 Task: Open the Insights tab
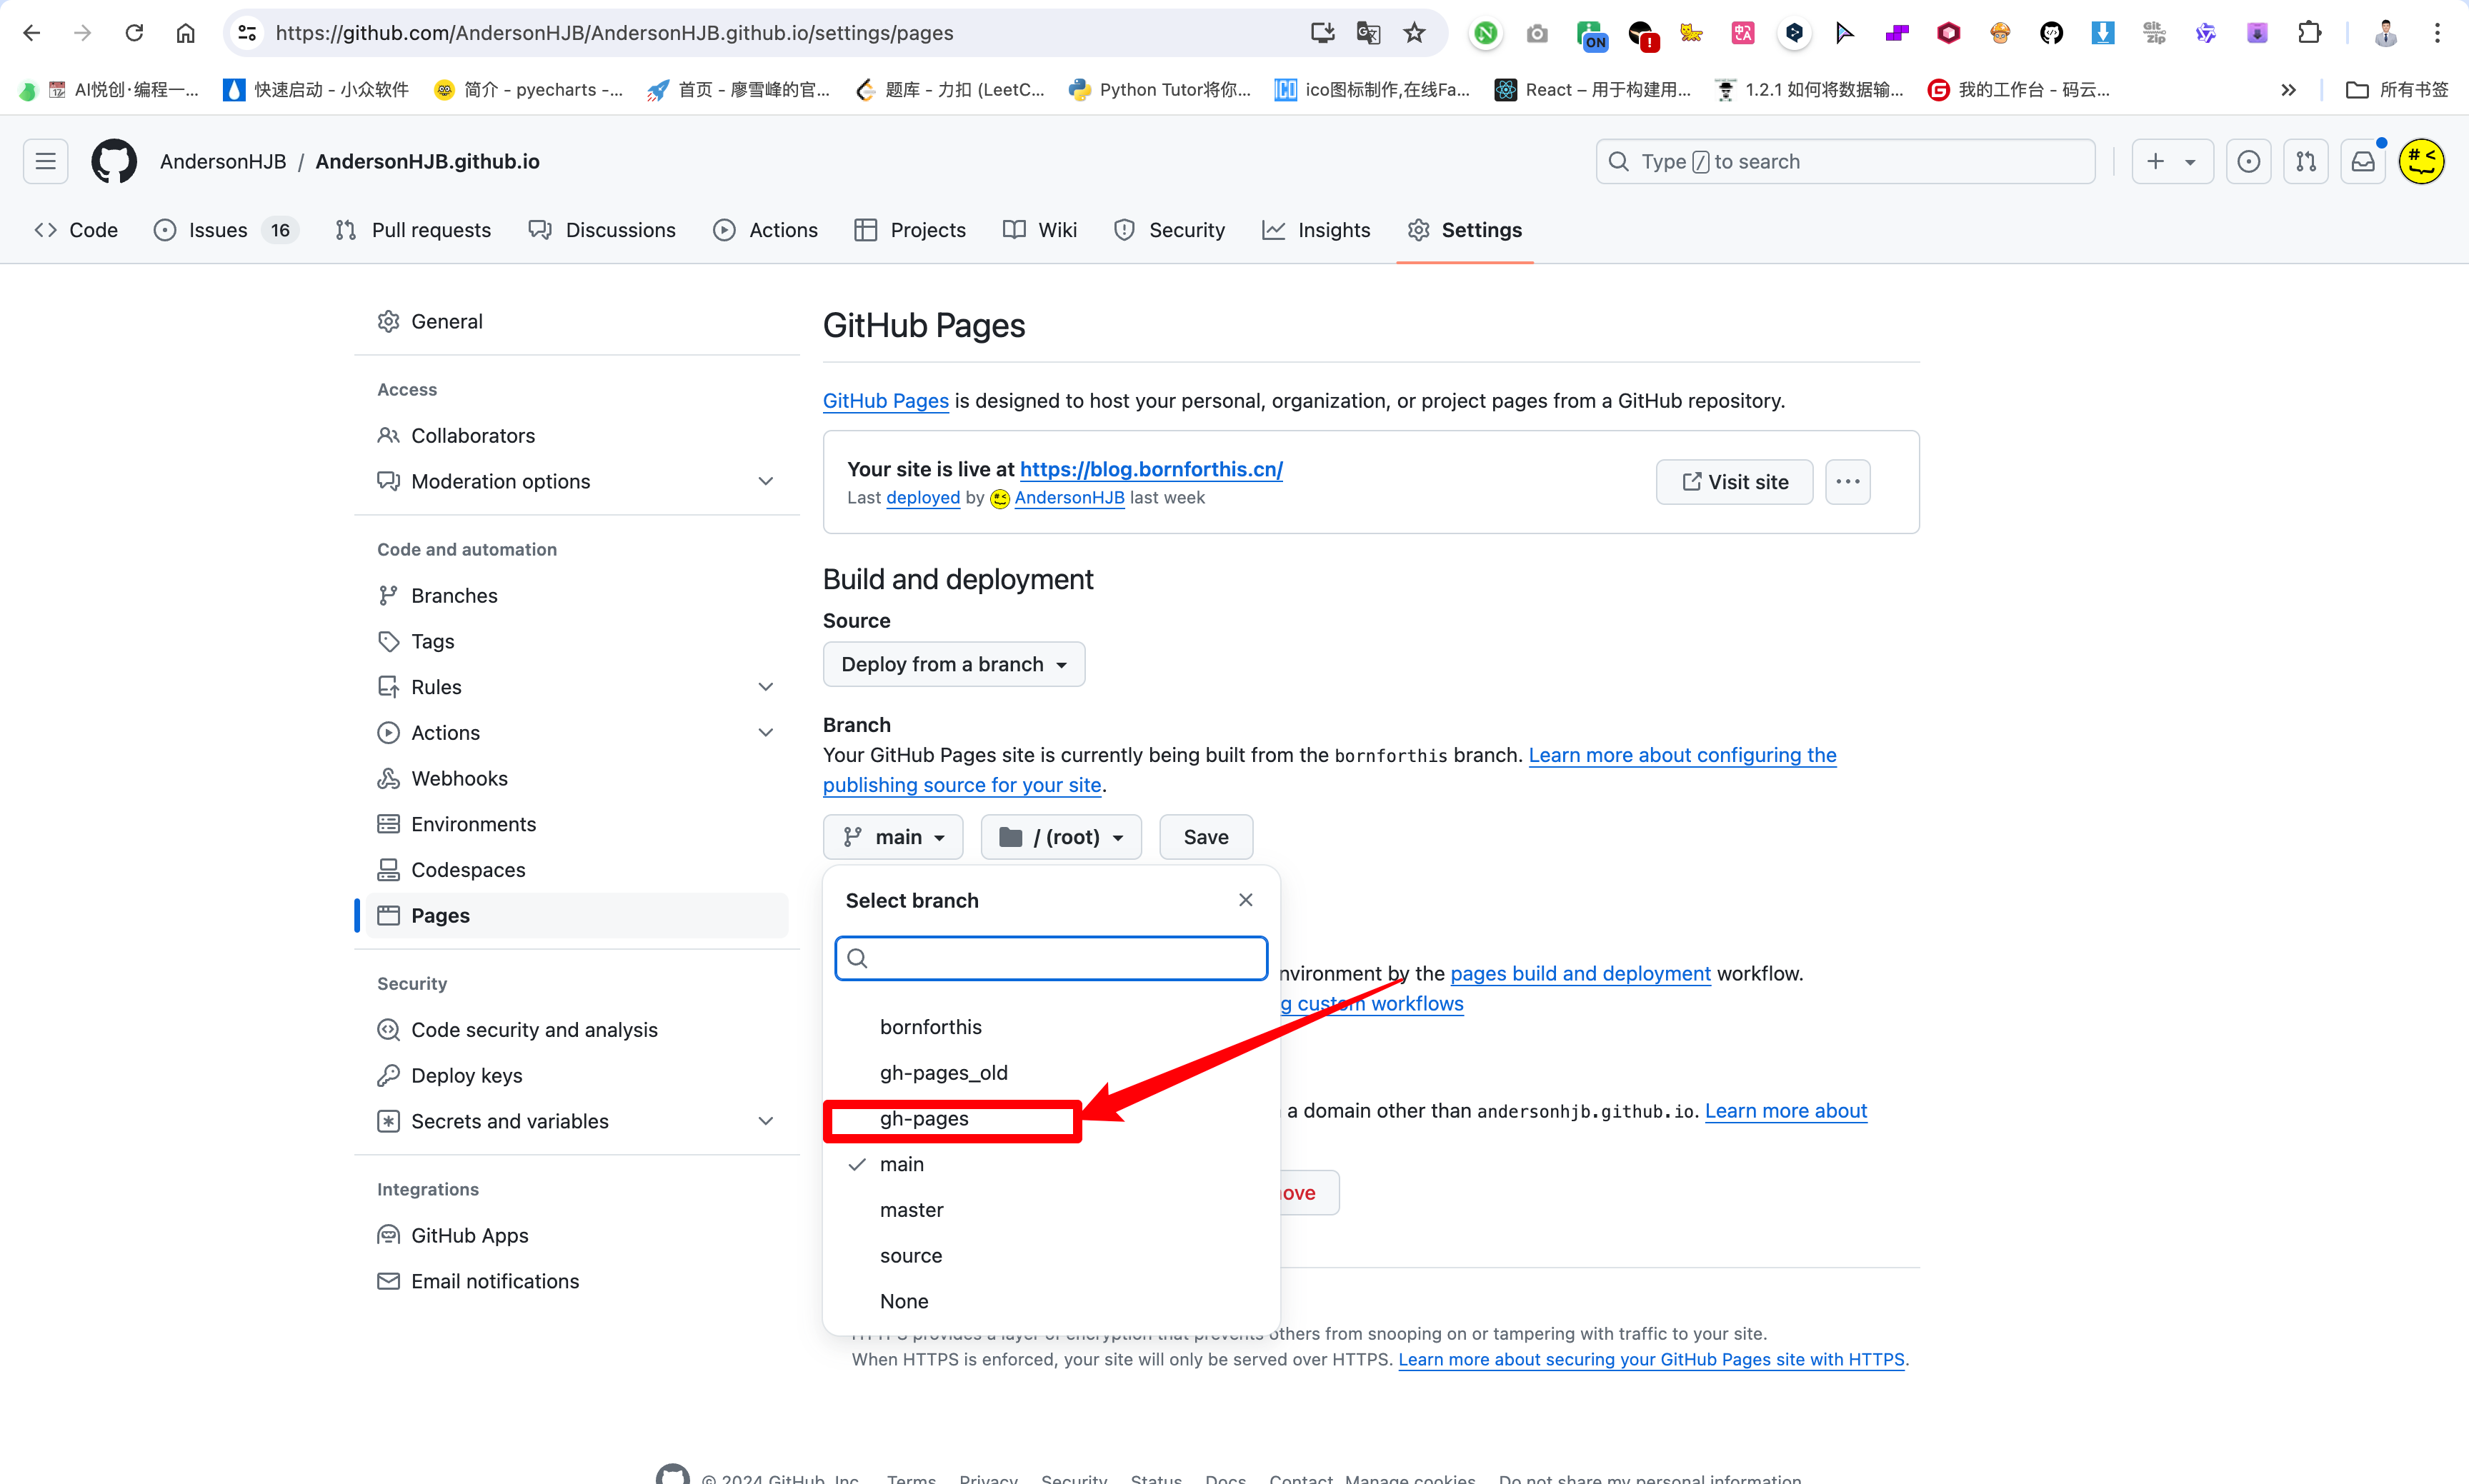[x=1317, y=230]
